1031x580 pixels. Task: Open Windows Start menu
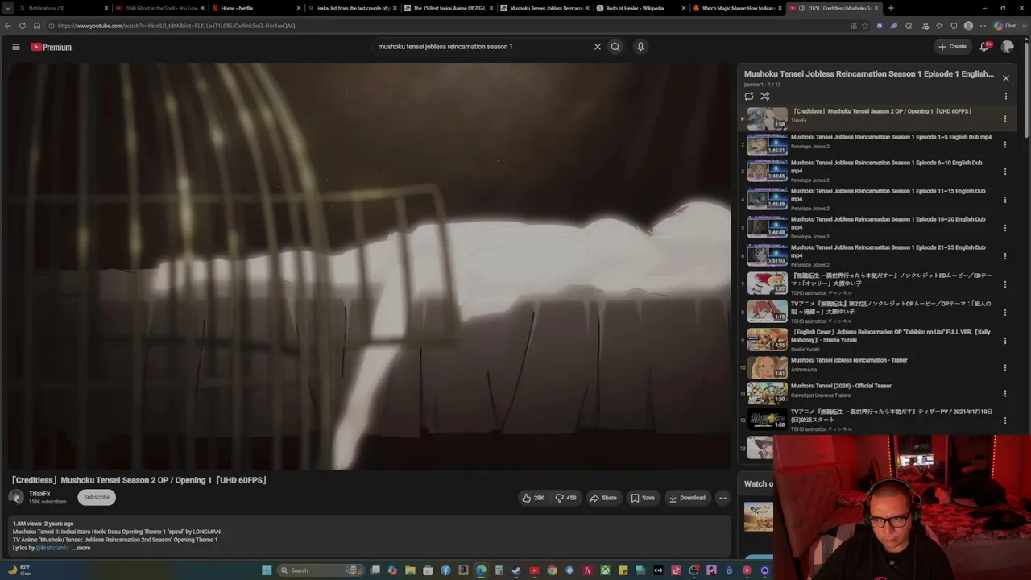click(267, 570)
